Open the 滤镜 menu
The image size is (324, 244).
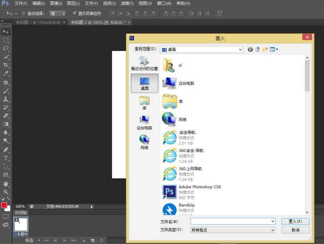point(126,3)
